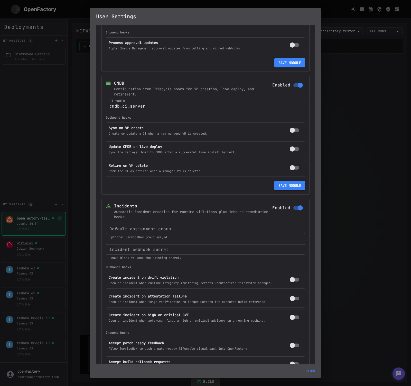Click the calendar icon in the header
This screenshot has width=411, height=386.
point(371,9)
